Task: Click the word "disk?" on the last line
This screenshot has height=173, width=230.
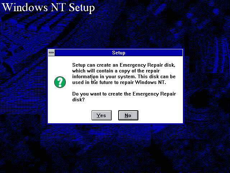Action: click(78, 99)
